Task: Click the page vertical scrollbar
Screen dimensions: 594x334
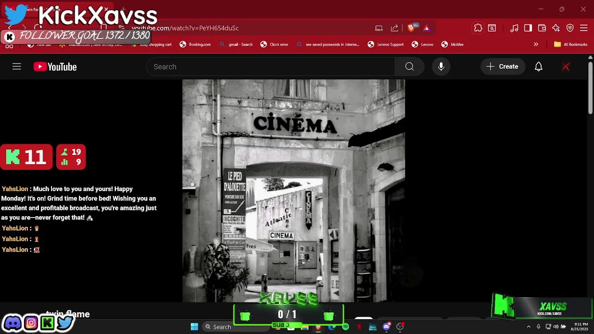Action: tap(590, 88)
